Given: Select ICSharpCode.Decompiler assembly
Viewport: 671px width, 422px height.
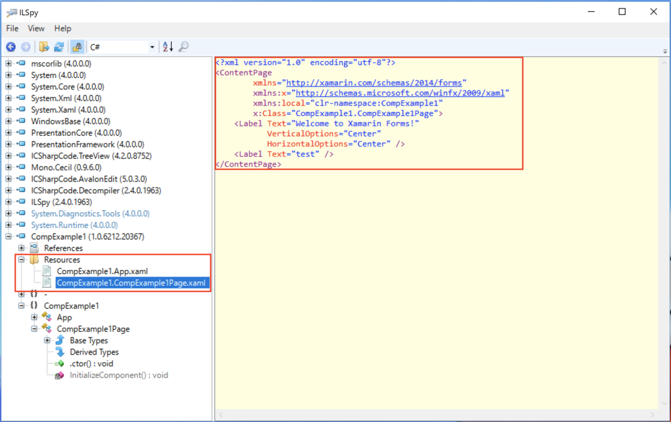Looking at the screenshot, I should (x=96, y=191).
